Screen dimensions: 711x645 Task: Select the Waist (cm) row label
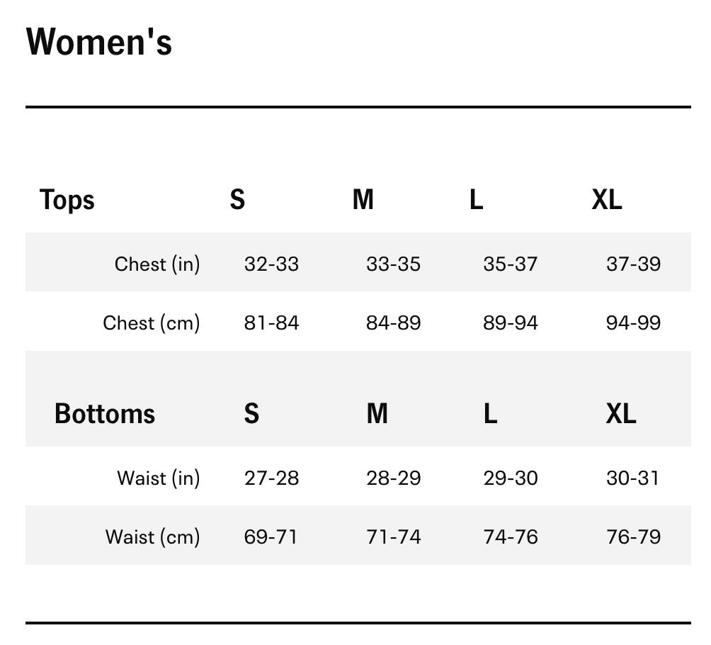point(153,537)
